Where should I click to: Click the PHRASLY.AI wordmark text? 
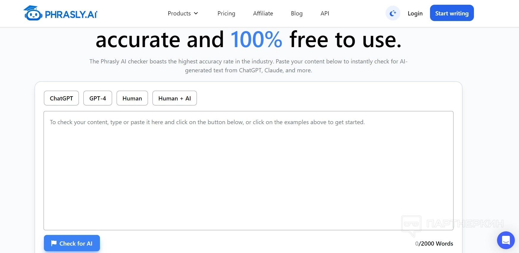[71, 15]
